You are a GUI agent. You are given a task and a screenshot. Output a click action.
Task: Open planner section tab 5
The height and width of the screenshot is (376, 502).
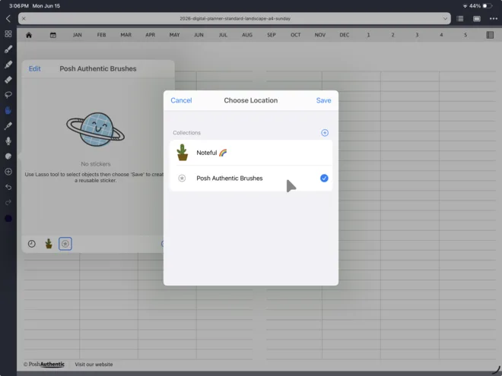coord(465,35)
